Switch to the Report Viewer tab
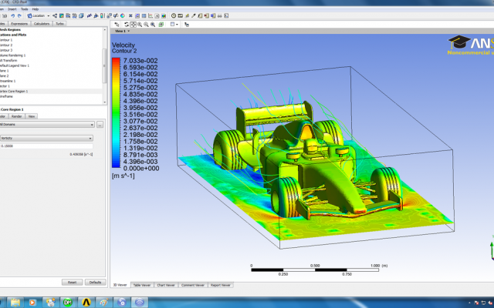 pos(221,285)
